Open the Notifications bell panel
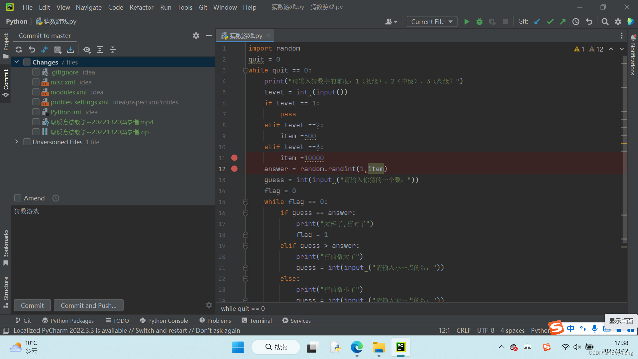 [x=633, y=37]
